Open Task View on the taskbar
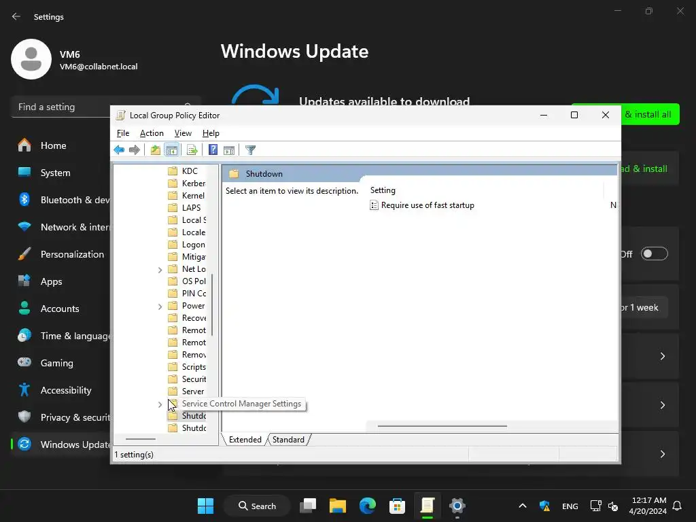Screen dimensions: 696x522 click(308, 506)
